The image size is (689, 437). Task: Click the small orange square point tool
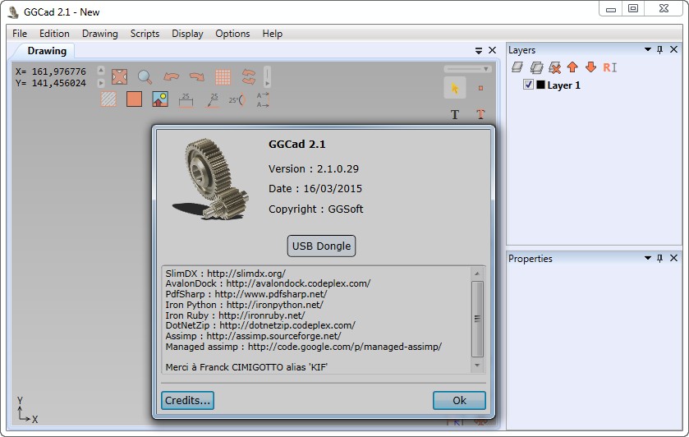point(480,88)
